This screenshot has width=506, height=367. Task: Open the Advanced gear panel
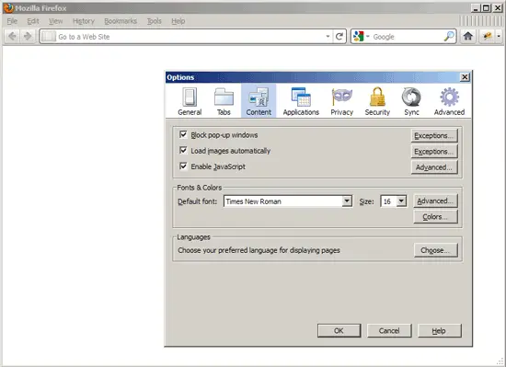coord(449,101)
